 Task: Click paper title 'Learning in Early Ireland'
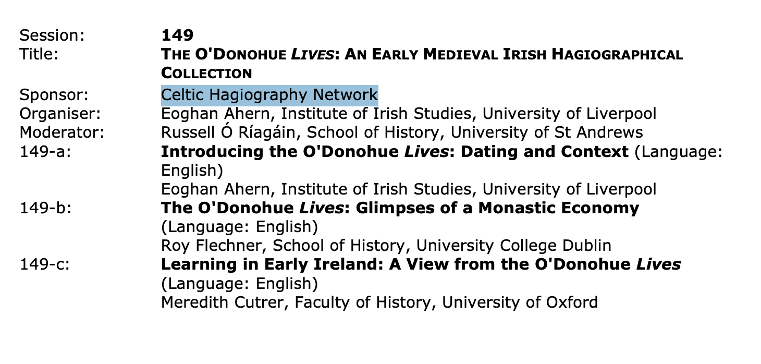pyautogui.click(x=420, y=264)
